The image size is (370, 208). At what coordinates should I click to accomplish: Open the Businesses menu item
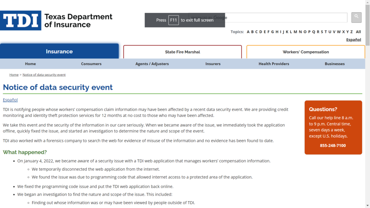click(x=335, y=64)
